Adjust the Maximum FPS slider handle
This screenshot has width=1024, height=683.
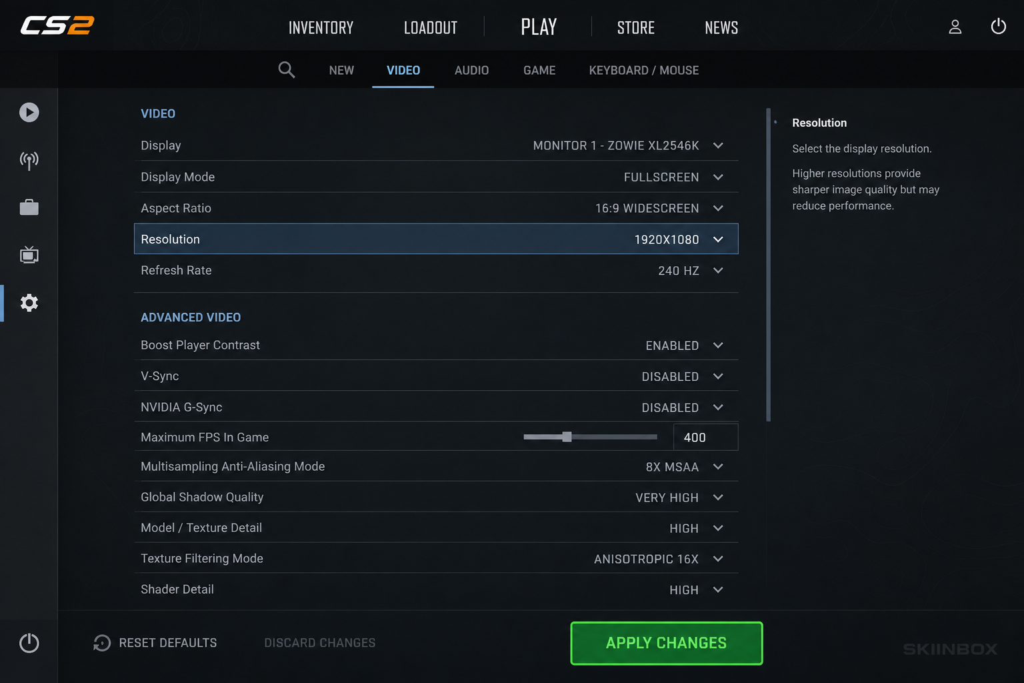coord(567,437)
